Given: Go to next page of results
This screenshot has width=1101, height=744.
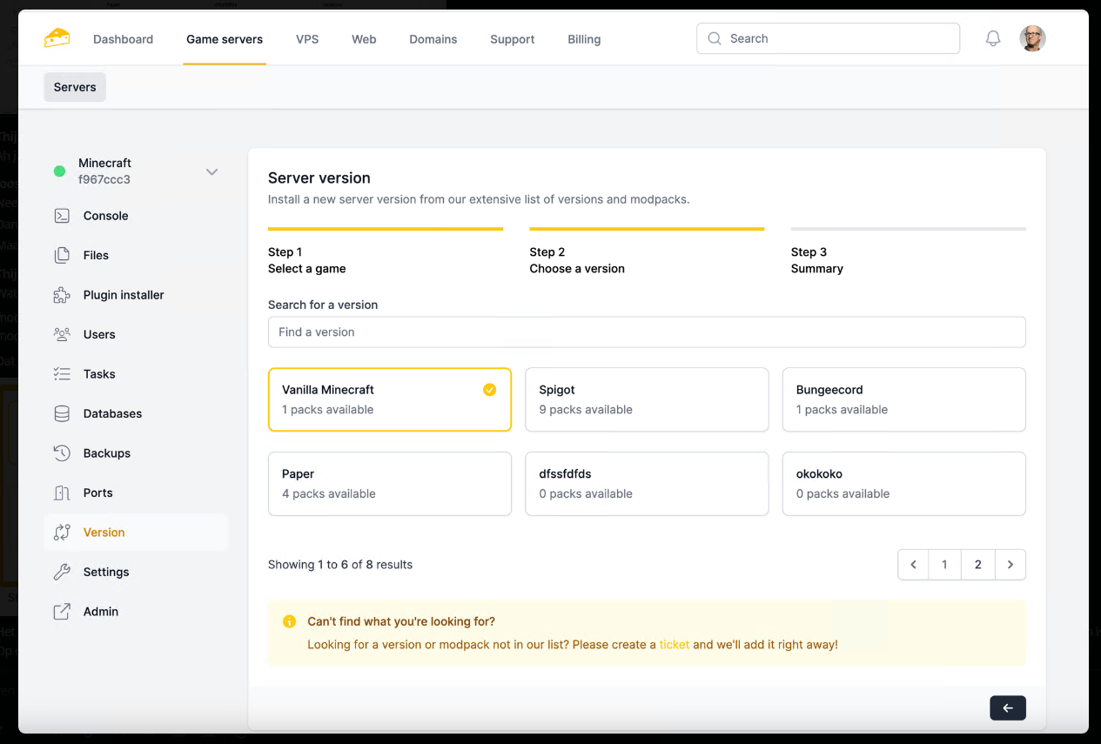Looking at the screenshot, I should [1010, 565].
